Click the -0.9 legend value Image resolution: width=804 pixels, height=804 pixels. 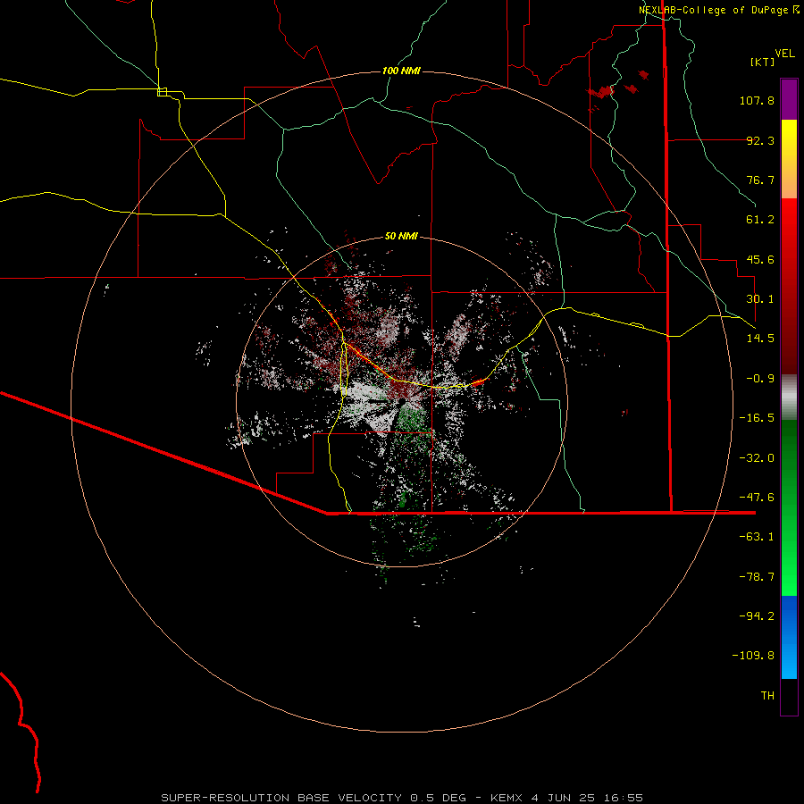point(760,379)
